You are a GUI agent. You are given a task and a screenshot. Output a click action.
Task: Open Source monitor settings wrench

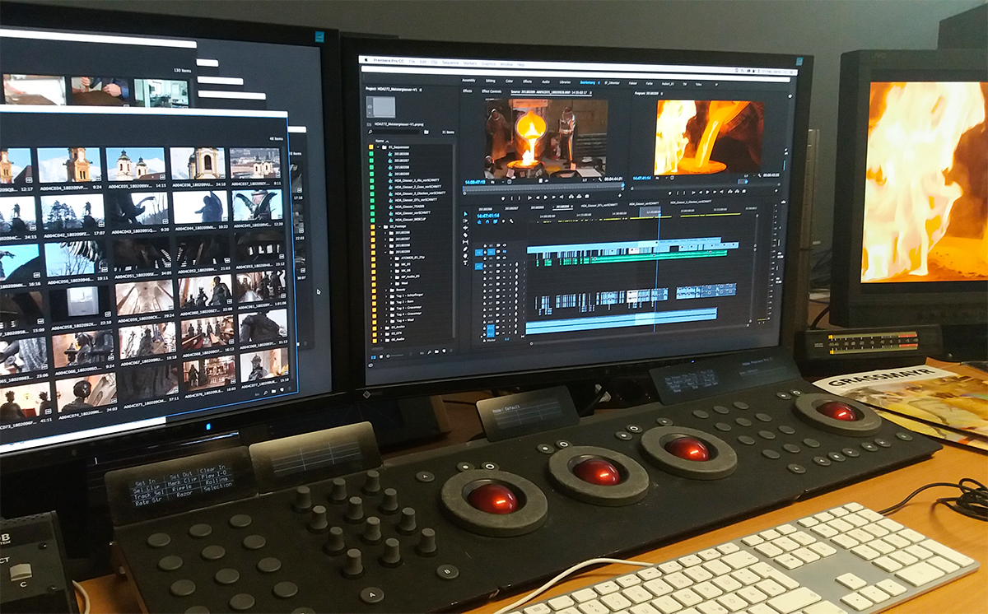600,179
